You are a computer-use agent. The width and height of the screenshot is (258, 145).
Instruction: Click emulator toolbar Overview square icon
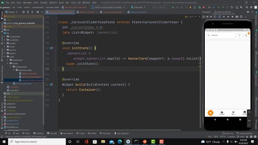[232, 17]
